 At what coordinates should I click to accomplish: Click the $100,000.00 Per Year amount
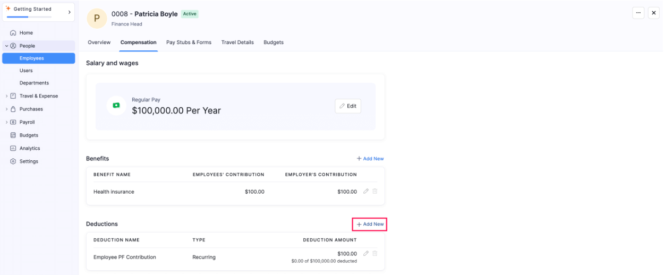click(176, 110)
